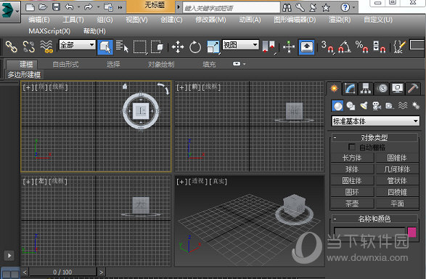
Task: Create 圆锥体 cone primitive
Action: tap(397, 158)
